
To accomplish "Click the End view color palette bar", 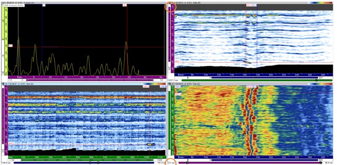I will pos(155,84).
